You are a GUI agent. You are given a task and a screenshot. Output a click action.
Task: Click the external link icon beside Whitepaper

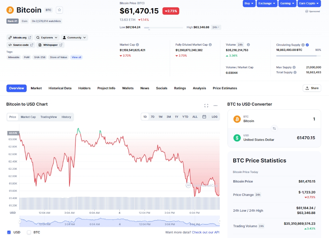[x=61, y=45]
